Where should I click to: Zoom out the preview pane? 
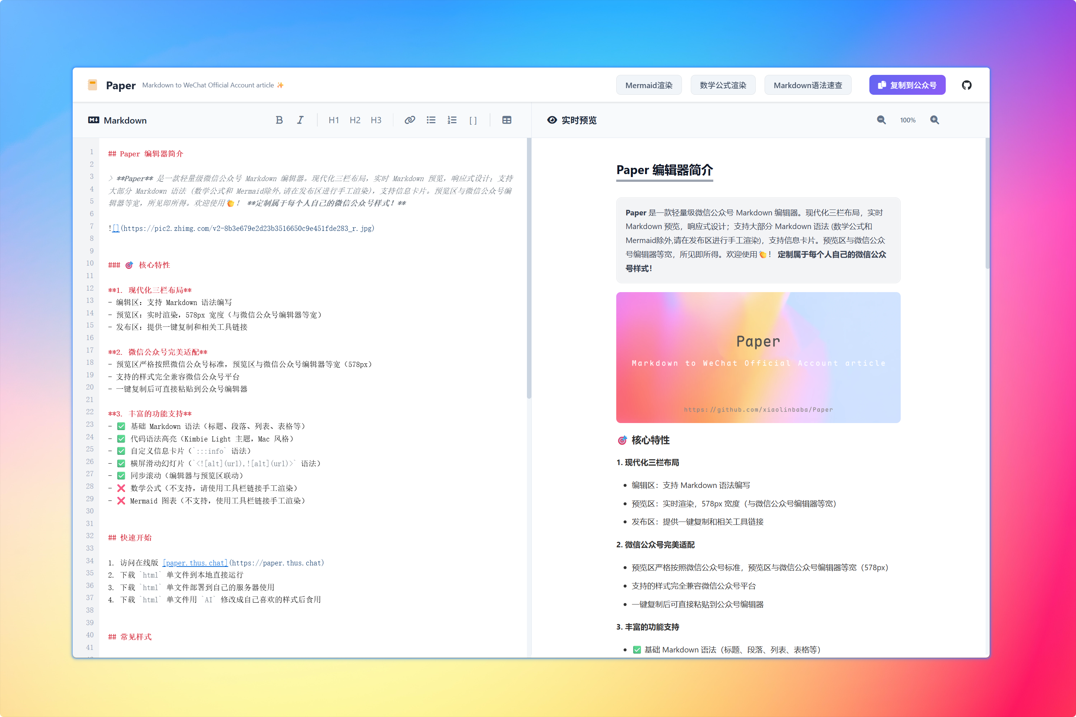pyautogui.click(x=881, y=120)
